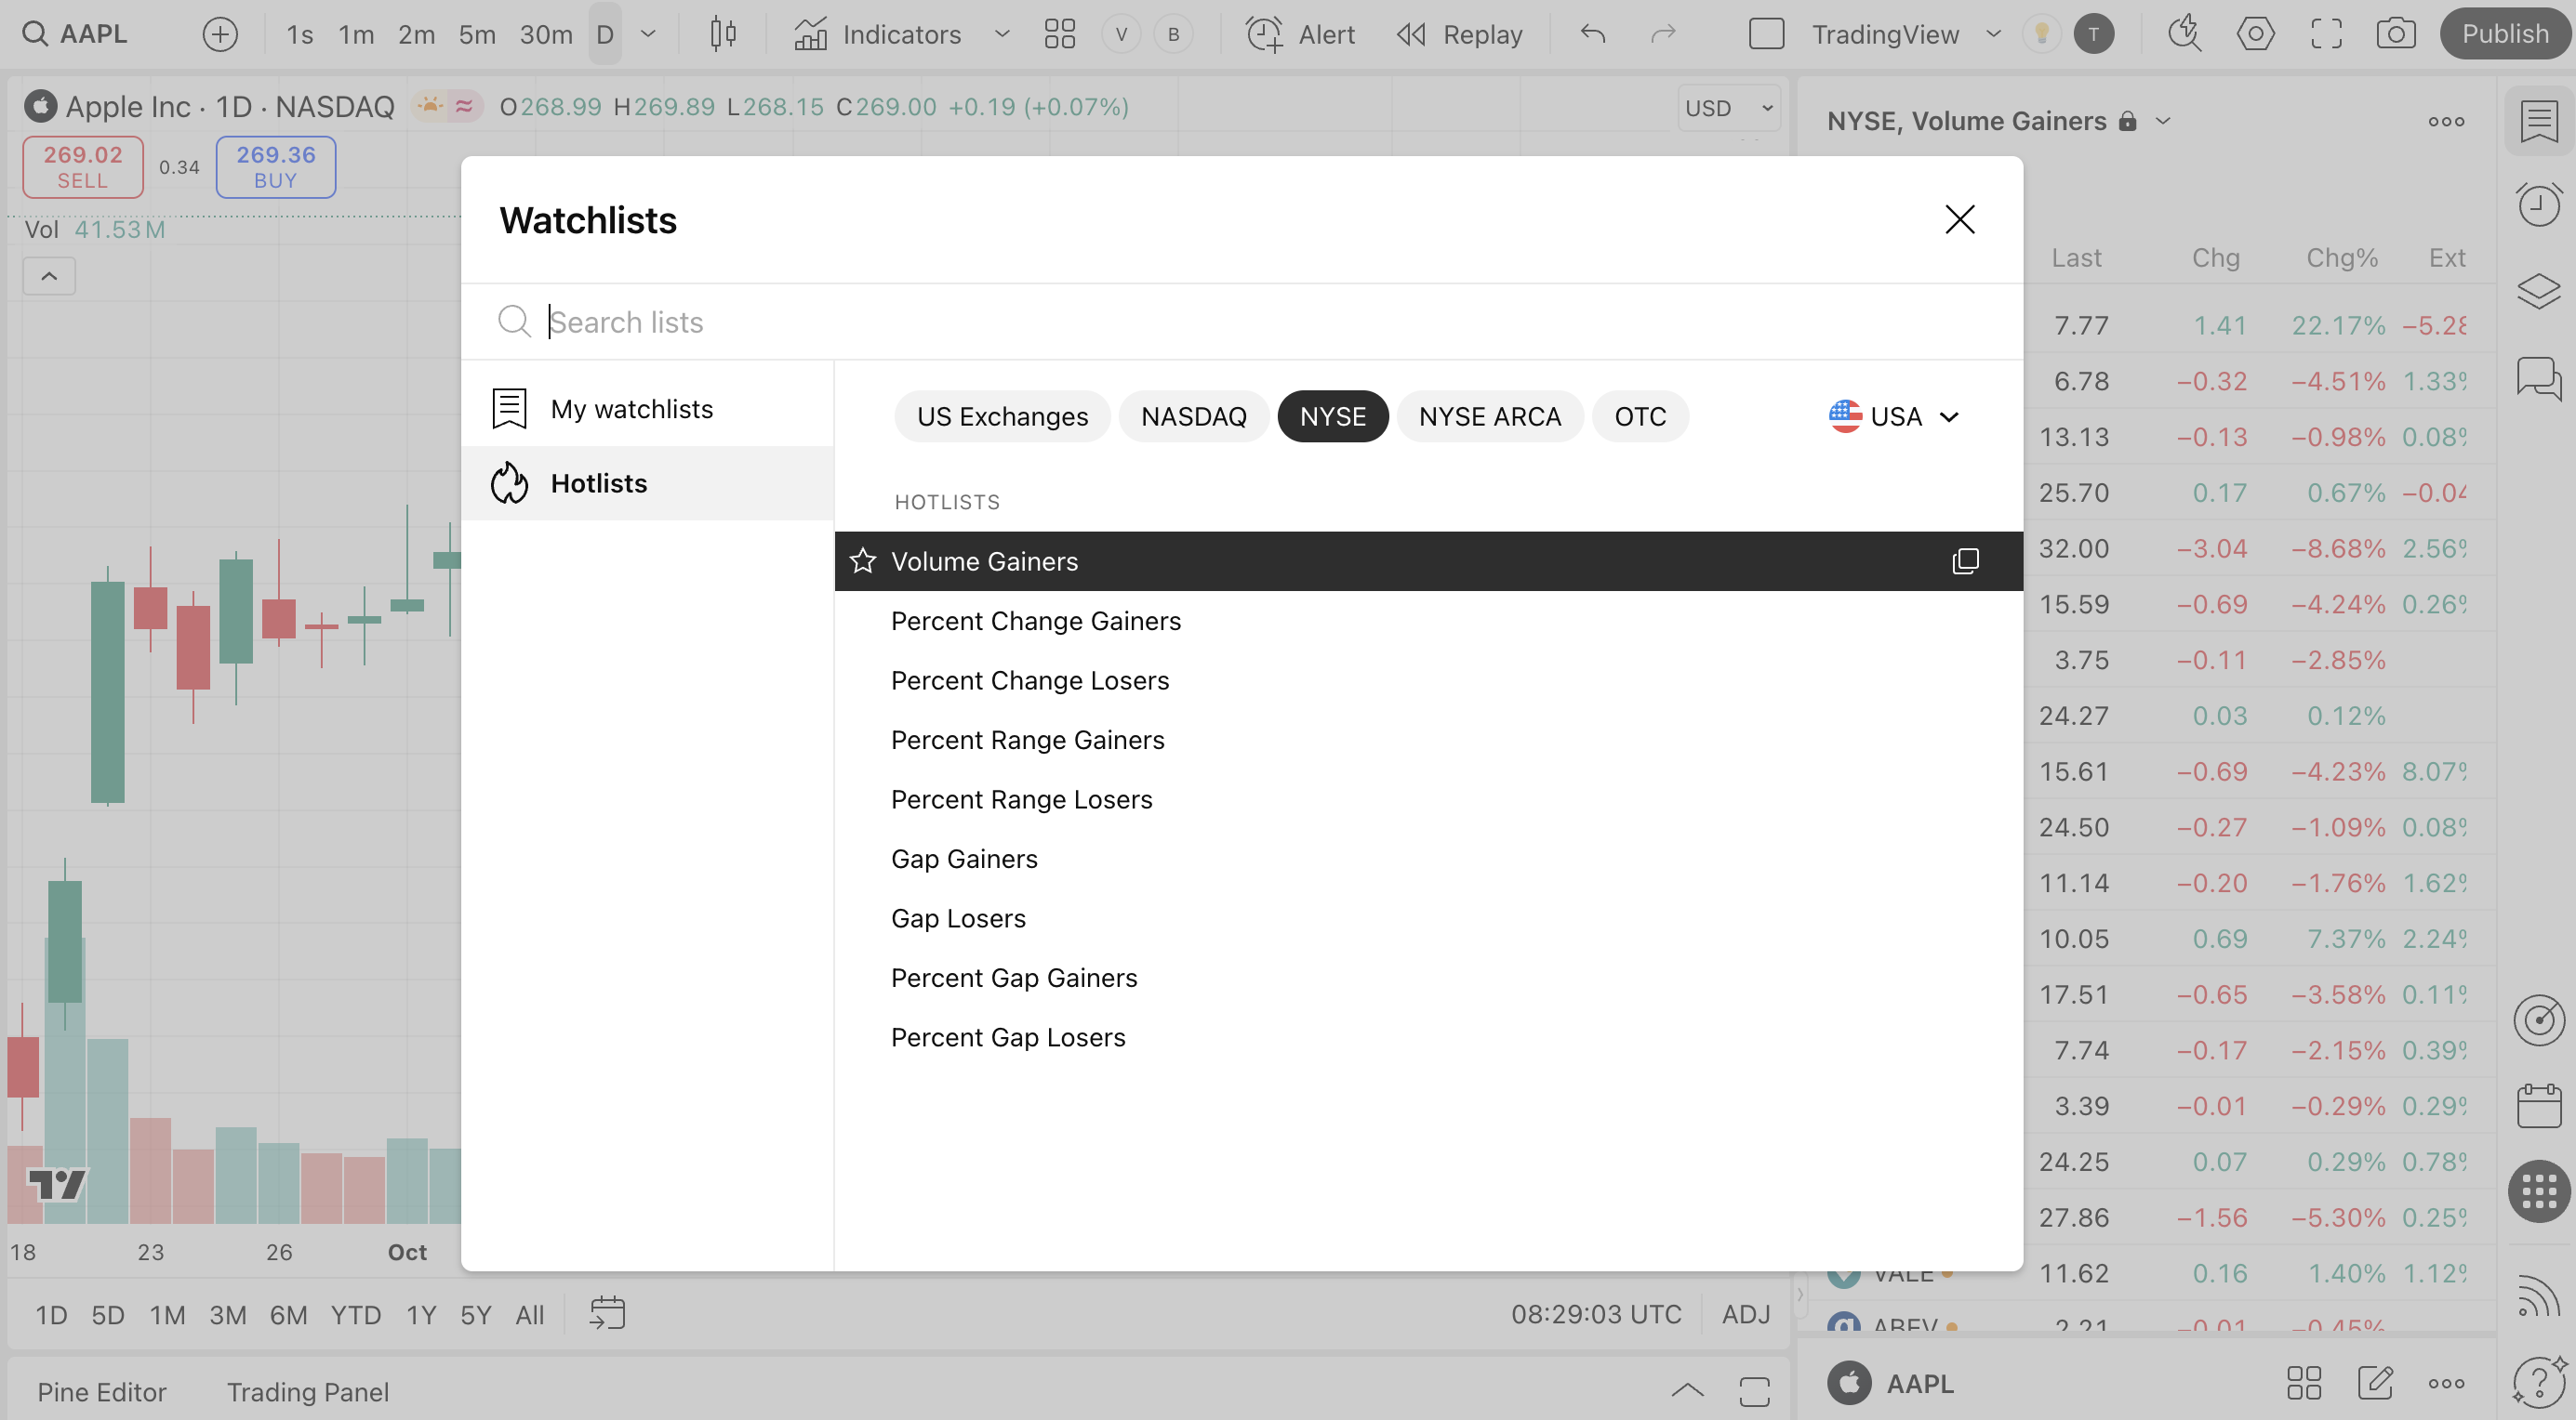Switch to My watchlists tab
Screen dimensions: 2576x1420
tap(631, 409)
